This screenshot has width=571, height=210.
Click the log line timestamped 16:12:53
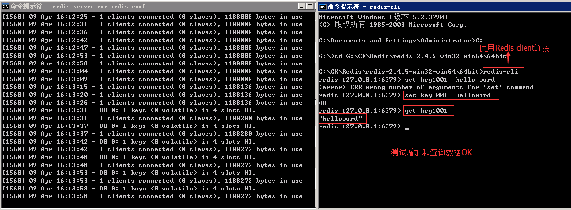tap(152, 56)
